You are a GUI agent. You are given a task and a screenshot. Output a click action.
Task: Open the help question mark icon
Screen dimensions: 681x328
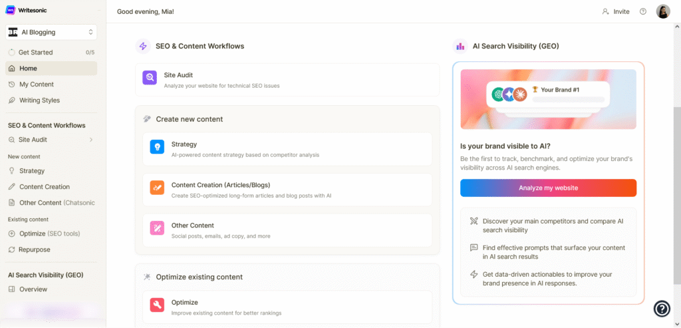coord(642,11)
